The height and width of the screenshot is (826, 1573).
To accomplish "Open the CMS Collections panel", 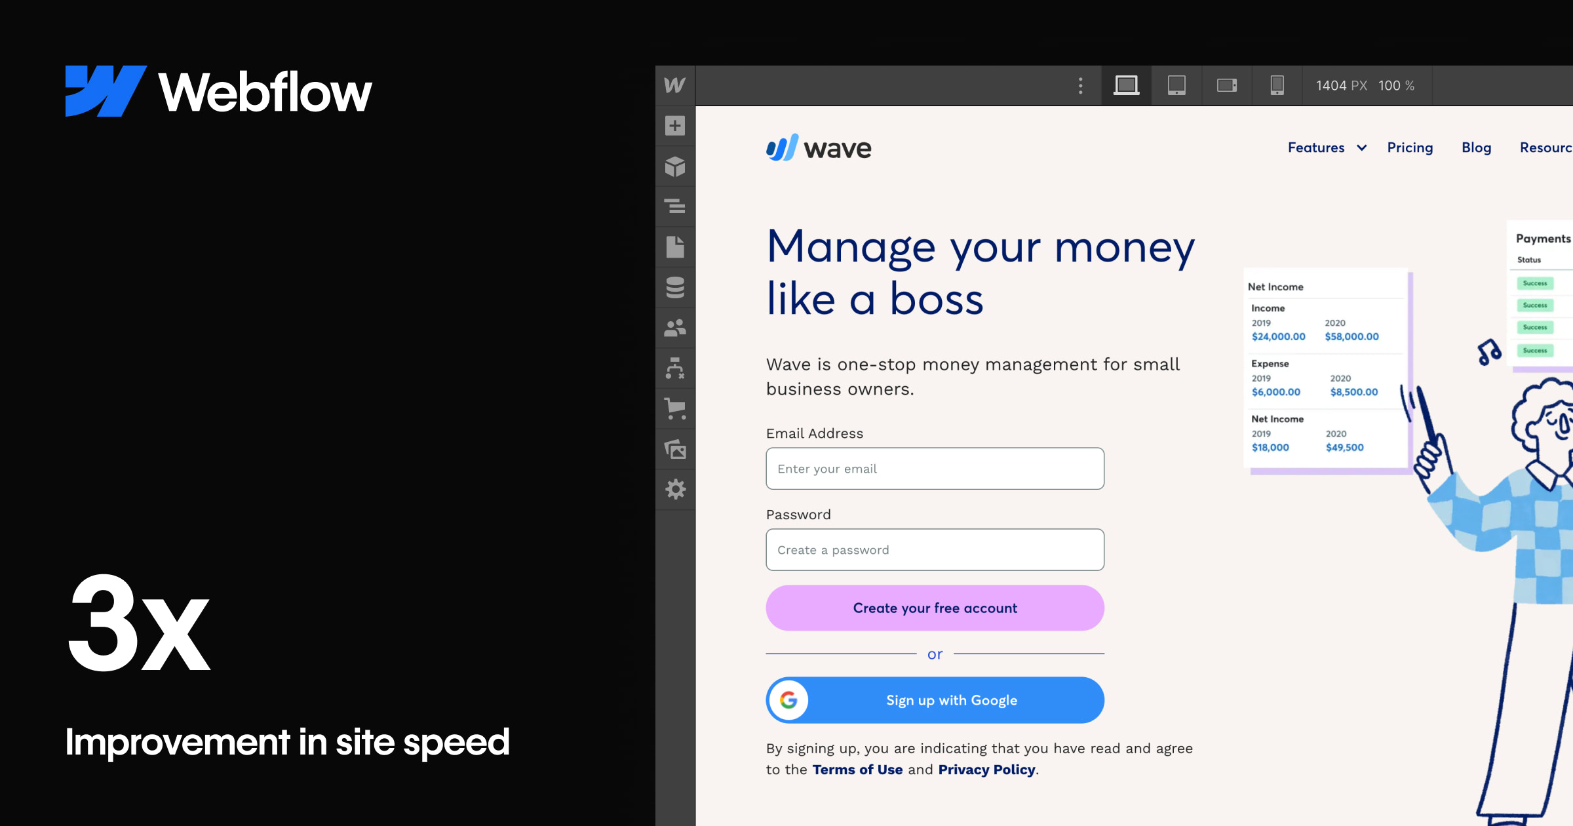I will (x=675, y=287).
